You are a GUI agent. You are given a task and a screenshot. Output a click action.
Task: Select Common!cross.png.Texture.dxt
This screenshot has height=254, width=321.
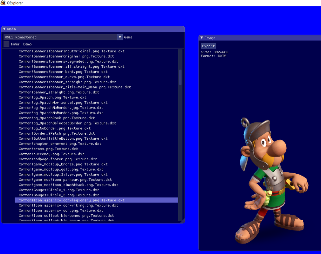96,149
